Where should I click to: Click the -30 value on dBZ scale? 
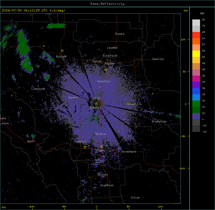(x=204, y=132)
